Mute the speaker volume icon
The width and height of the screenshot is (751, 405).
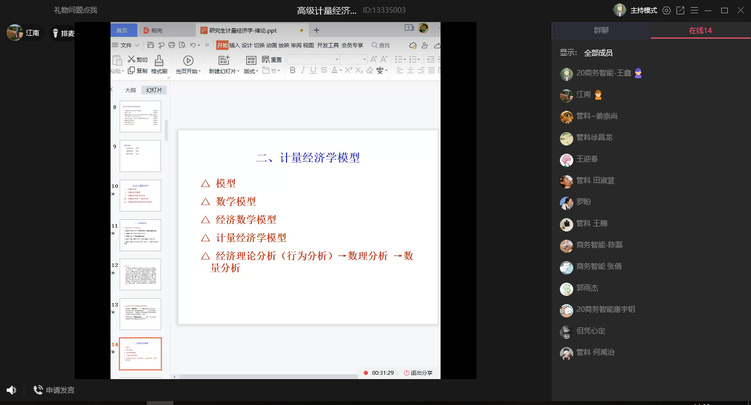pos(11,390)
